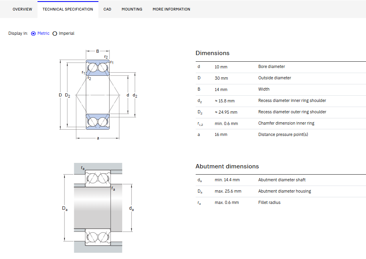Click the 'min. 0.6 mm' chamfer value
366x259 pixels.
tap(226, 123)
